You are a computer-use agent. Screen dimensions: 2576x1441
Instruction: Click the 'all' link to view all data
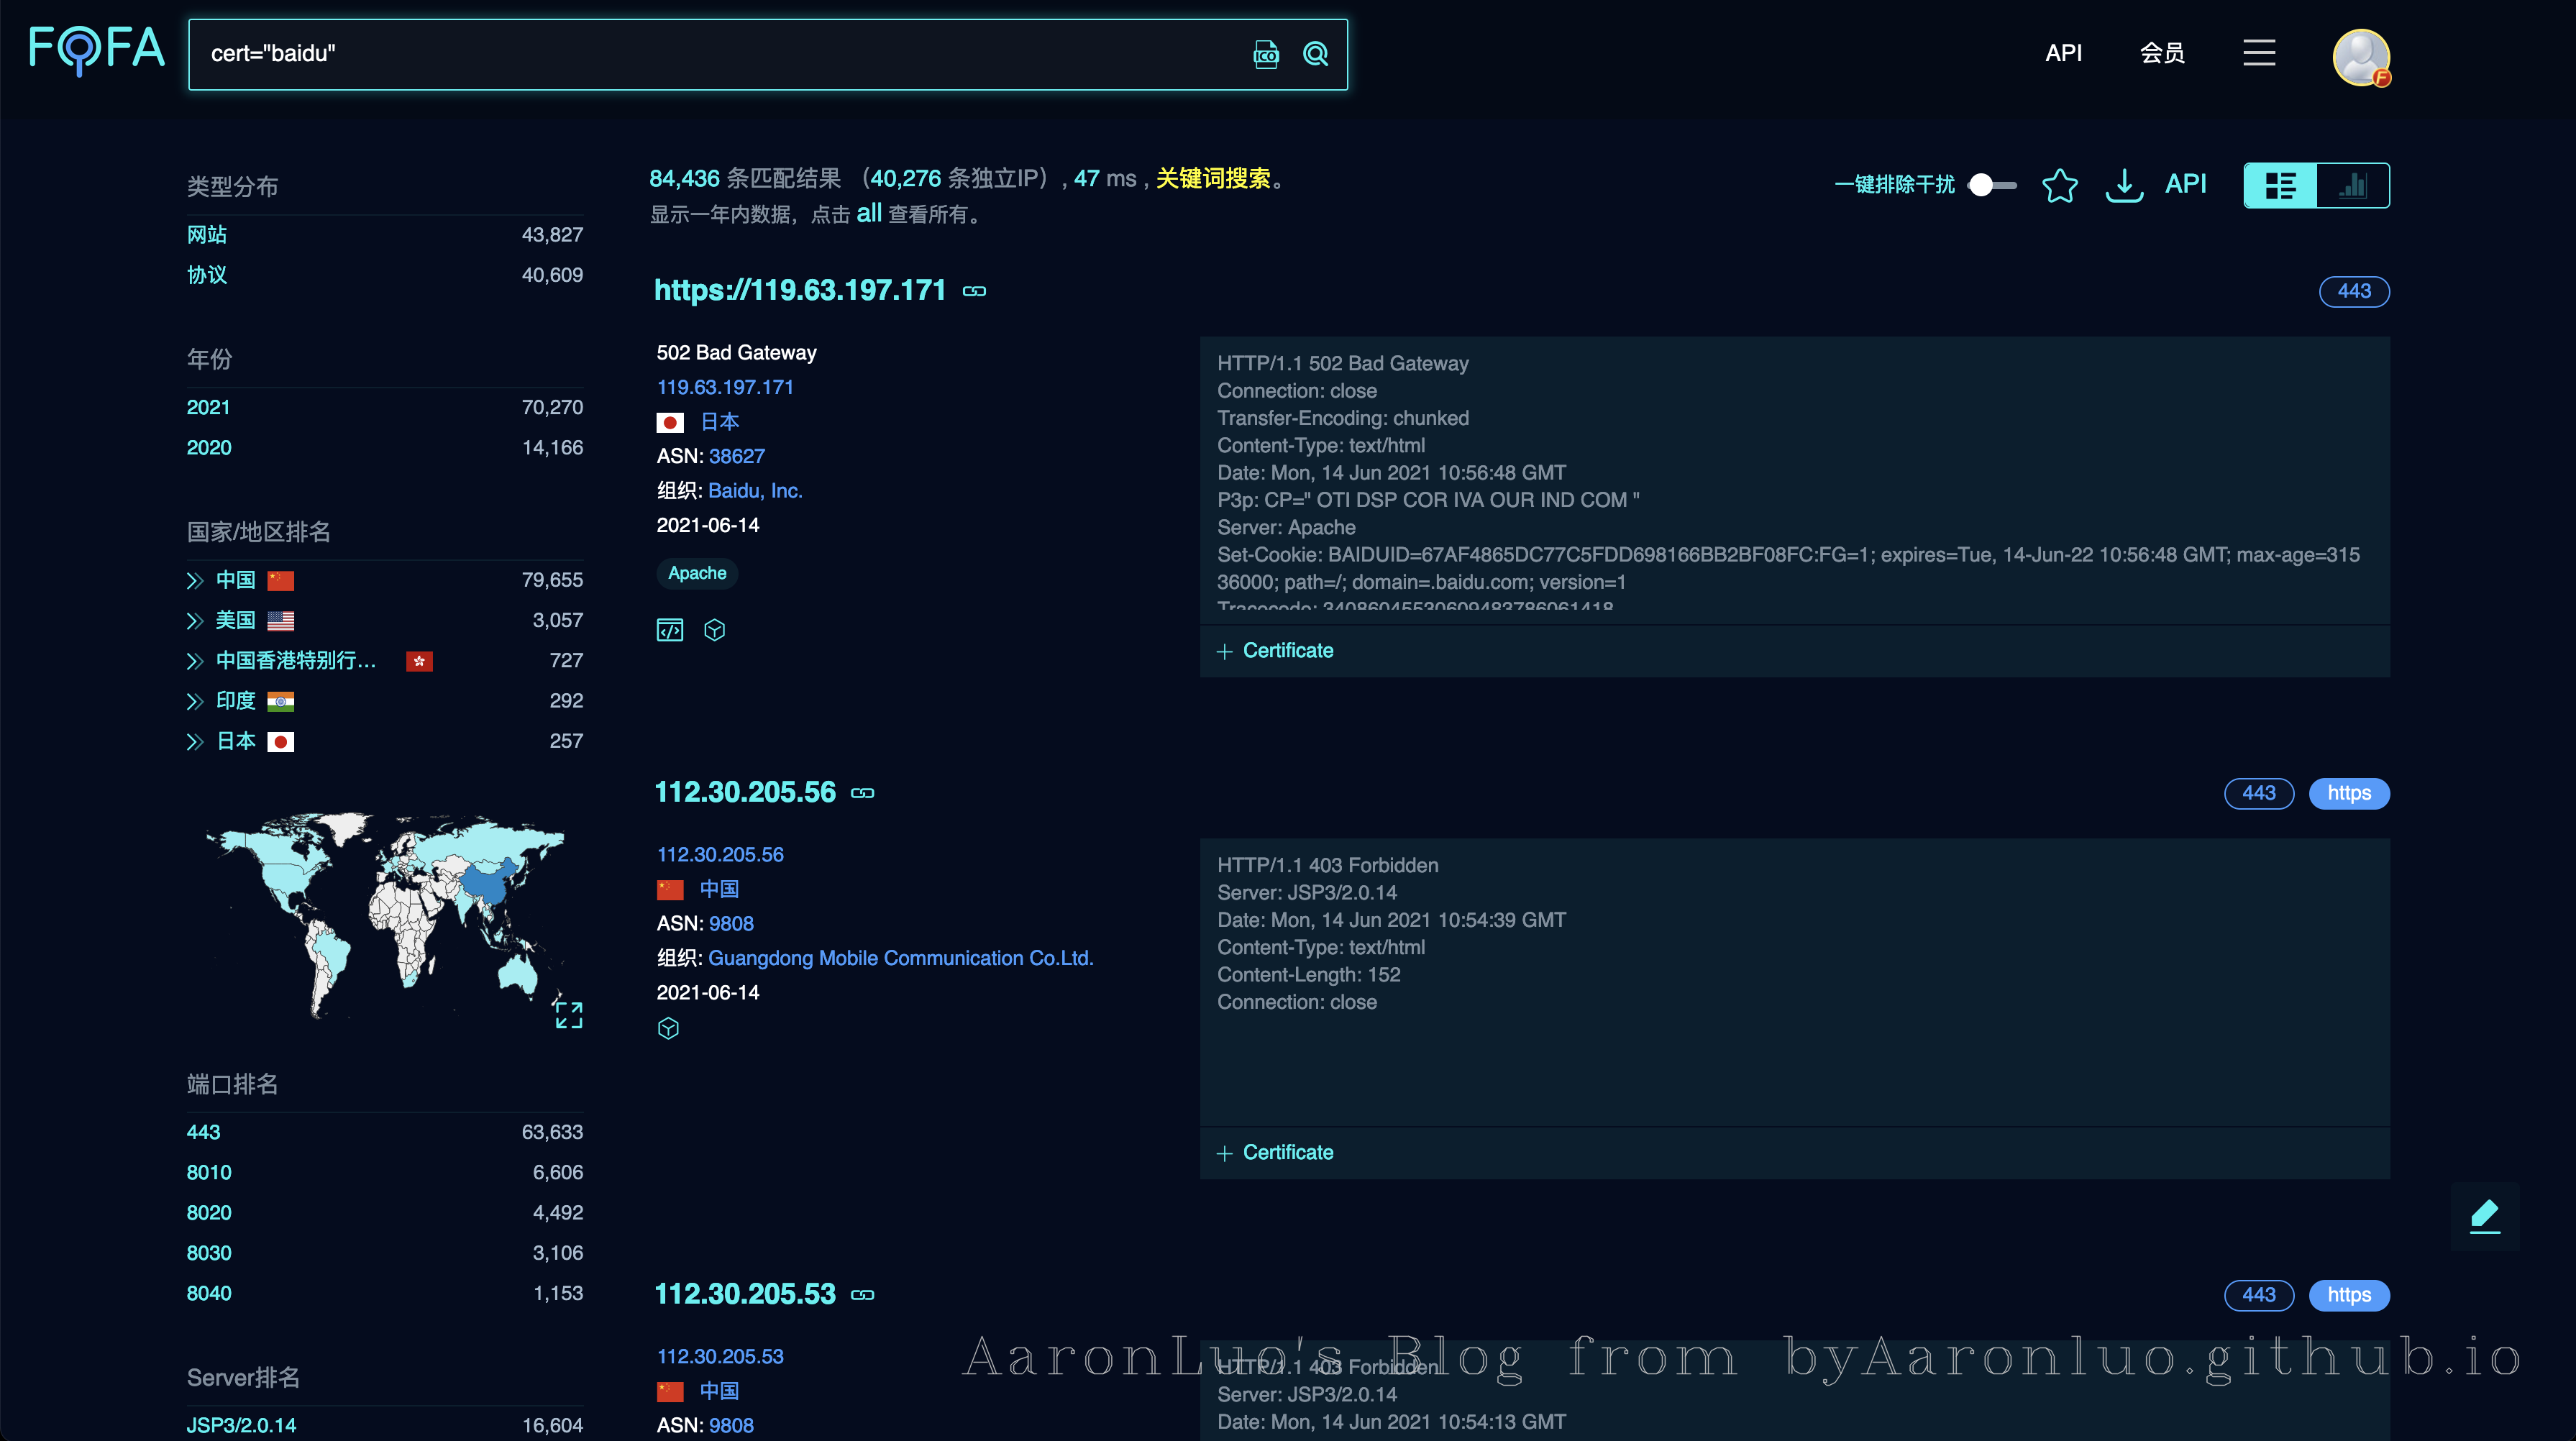pos(869,213)
